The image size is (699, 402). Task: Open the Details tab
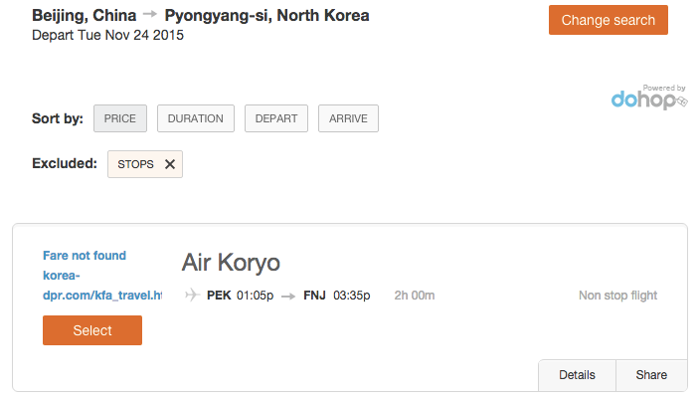577,375
